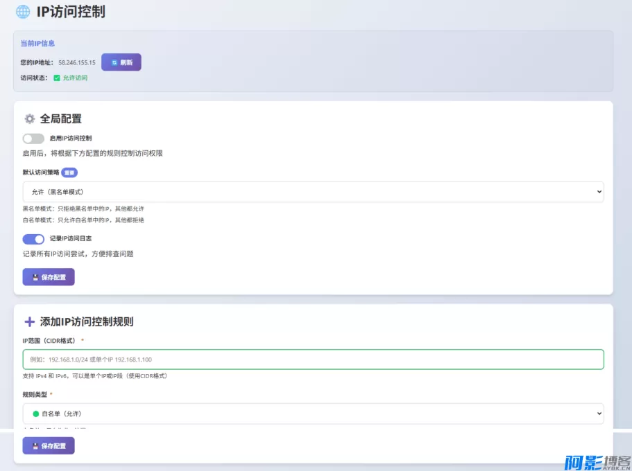Click the gear icon next to 全局配置
This screenshot has width=632, height=471.
coord(30,118)
